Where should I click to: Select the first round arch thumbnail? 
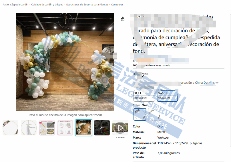click(x=10, y=127)
